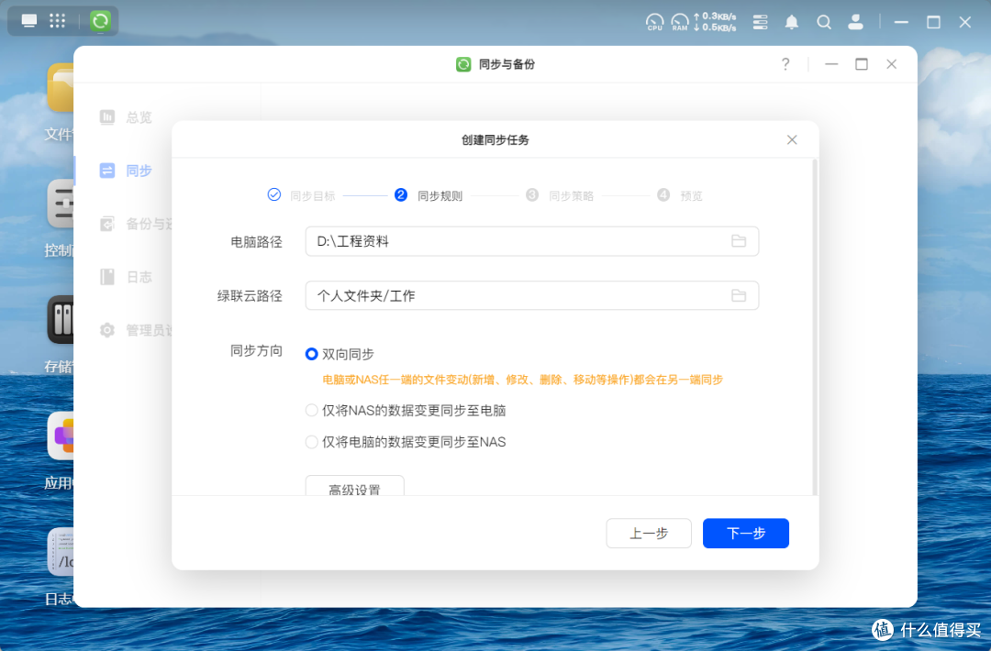Open the app grid launcher icon
Image resolution: width=991 pixels, height=651 pixels.
(x=58, y=21)
